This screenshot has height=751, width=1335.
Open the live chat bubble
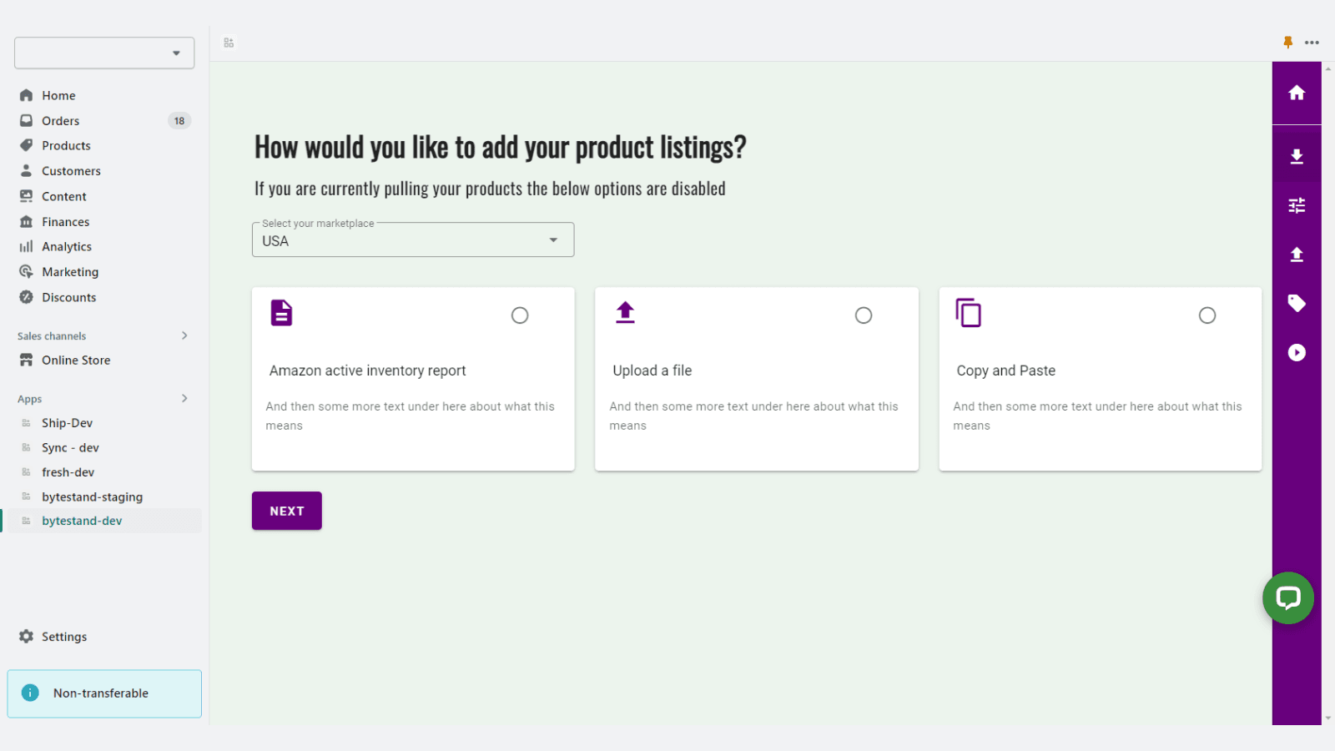point(1287,597)
